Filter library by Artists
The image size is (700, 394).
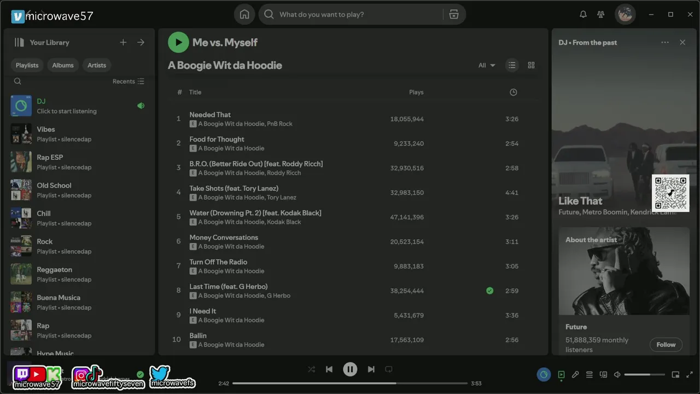97,65
